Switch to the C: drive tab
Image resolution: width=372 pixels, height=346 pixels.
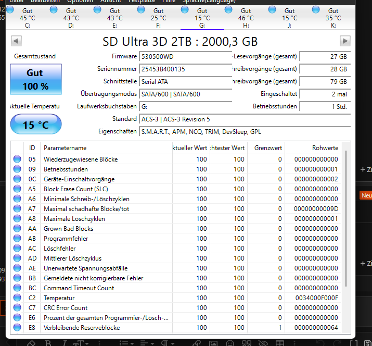pos(28,18)
